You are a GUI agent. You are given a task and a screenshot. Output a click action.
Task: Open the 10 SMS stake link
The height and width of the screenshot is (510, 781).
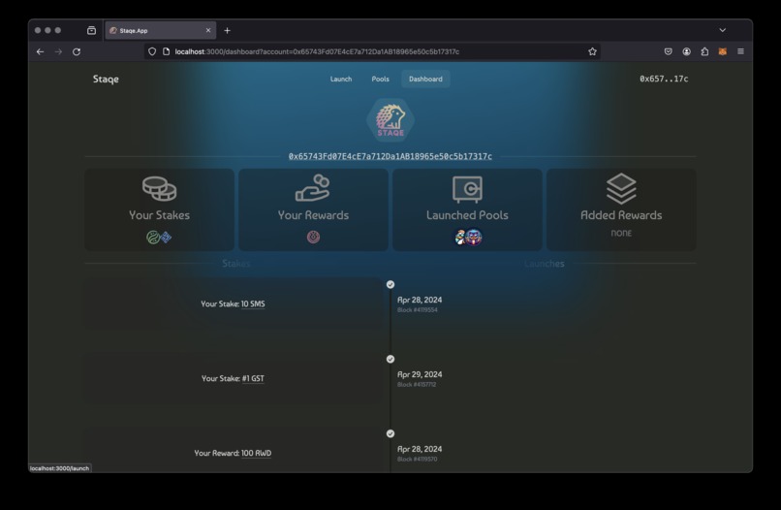(253, 304)
